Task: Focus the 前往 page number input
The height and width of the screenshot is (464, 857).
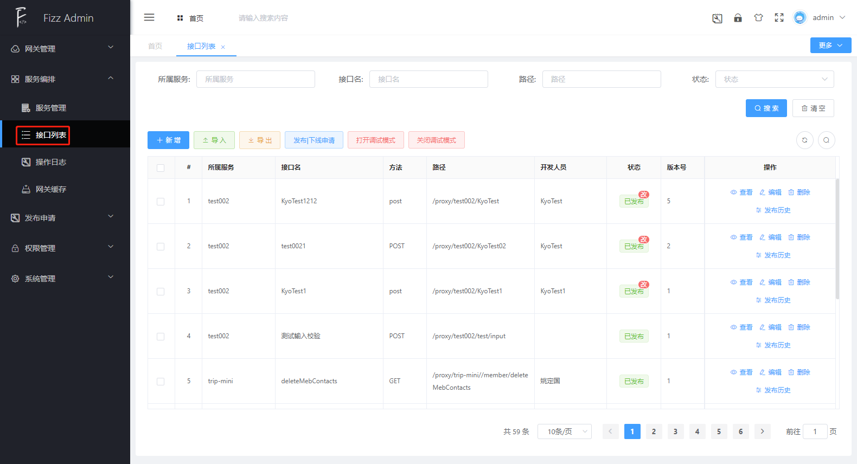Action: point(815,431)
